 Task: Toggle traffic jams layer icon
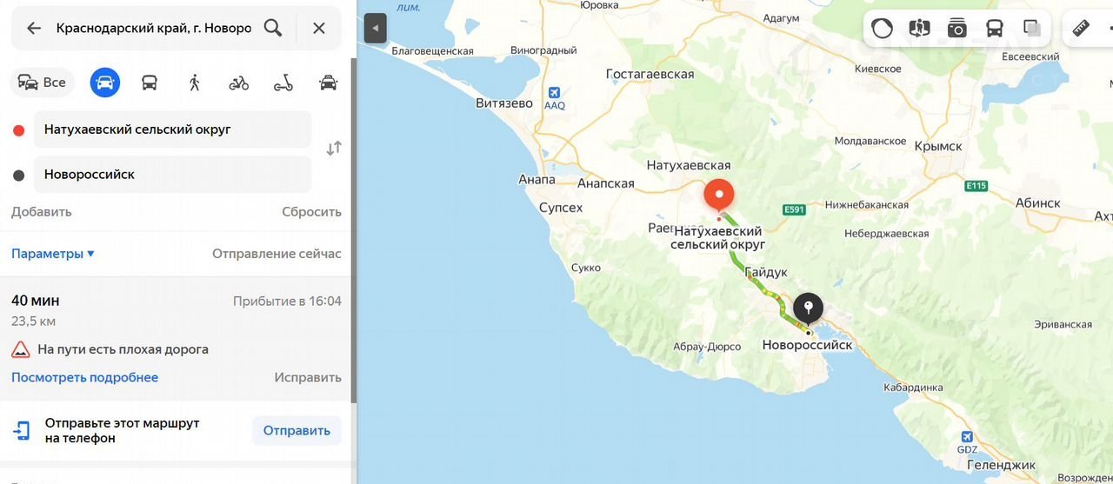(882, 28)
